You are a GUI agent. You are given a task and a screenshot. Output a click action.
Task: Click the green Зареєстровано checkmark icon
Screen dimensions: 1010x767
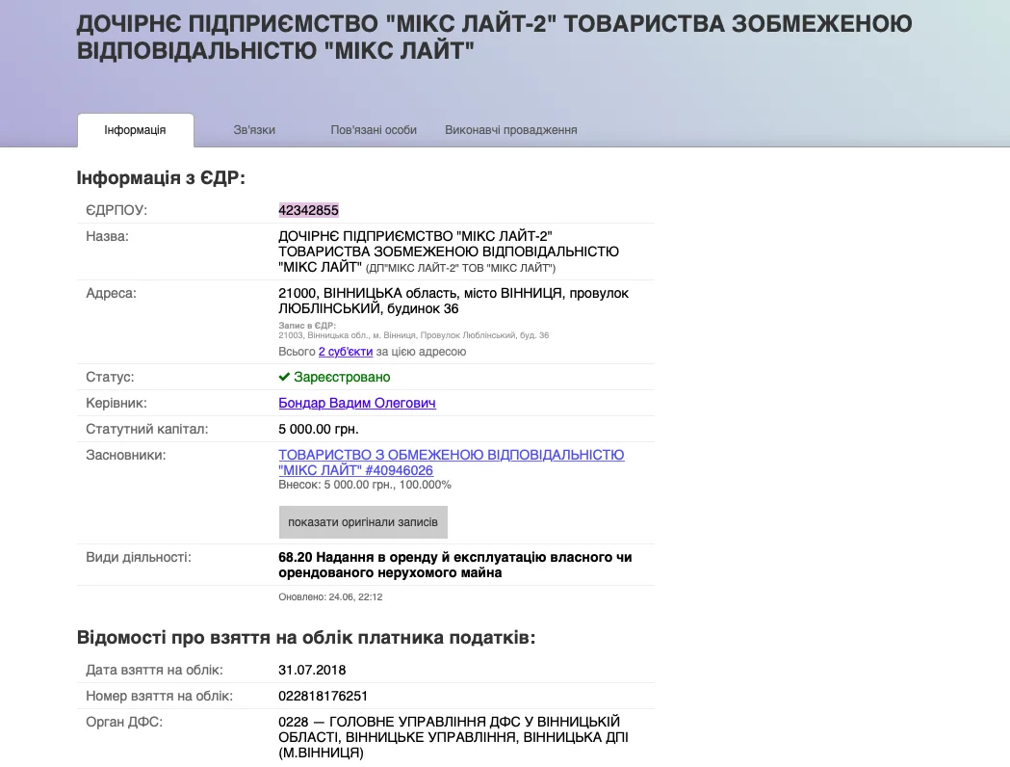[284, 377]
